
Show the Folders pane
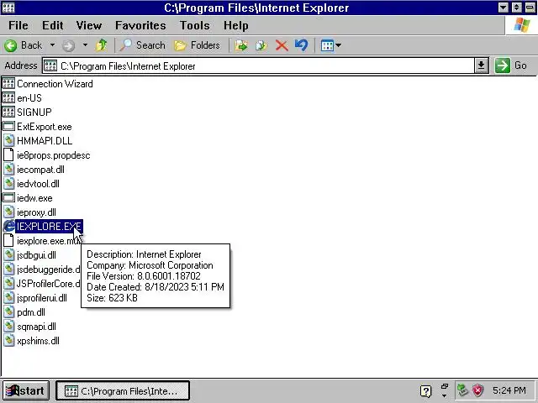coord(197,45)
